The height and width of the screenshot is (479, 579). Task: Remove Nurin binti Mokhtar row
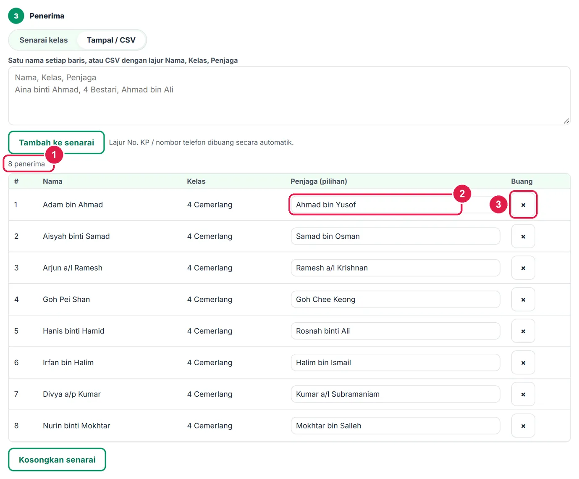pos(523,425)
